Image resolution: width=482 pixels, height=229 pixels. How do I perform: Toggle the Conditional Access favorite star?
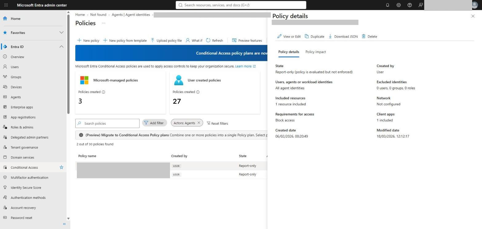point(61,167)
